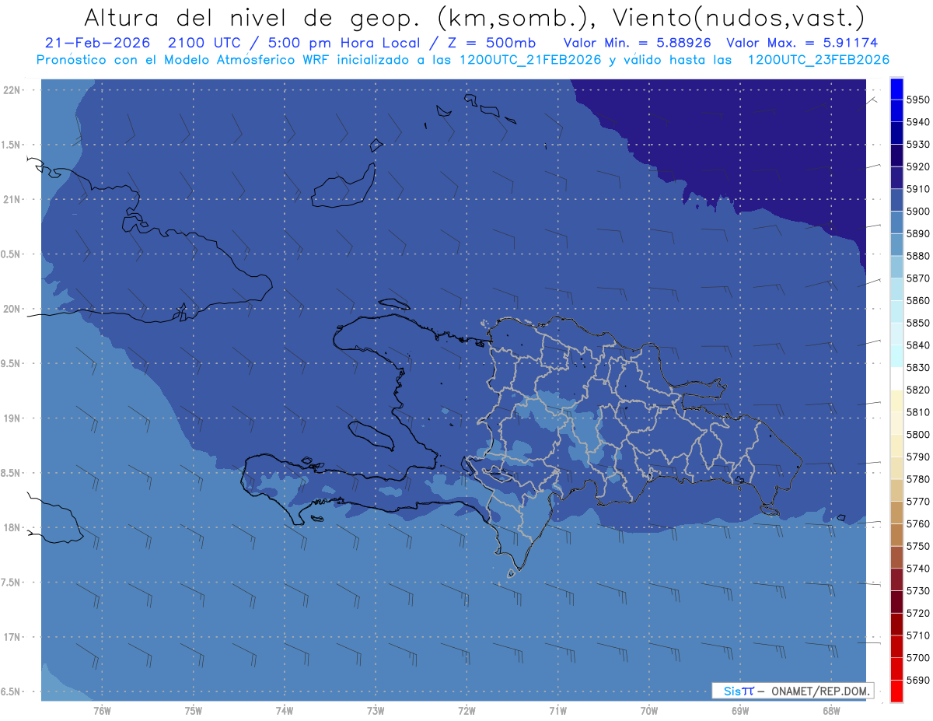Viewport: 933px width, 721px height.
Task: Click the '5880' color scale value
Action: [x=918, y=256]
